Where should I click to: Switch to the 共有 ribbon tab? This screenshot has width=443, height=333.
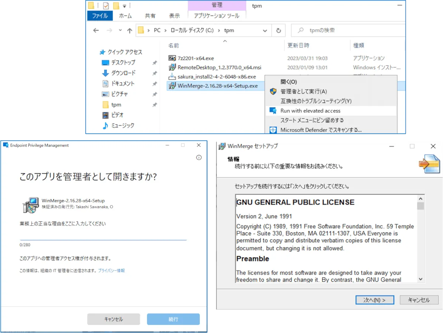[150, 16]
